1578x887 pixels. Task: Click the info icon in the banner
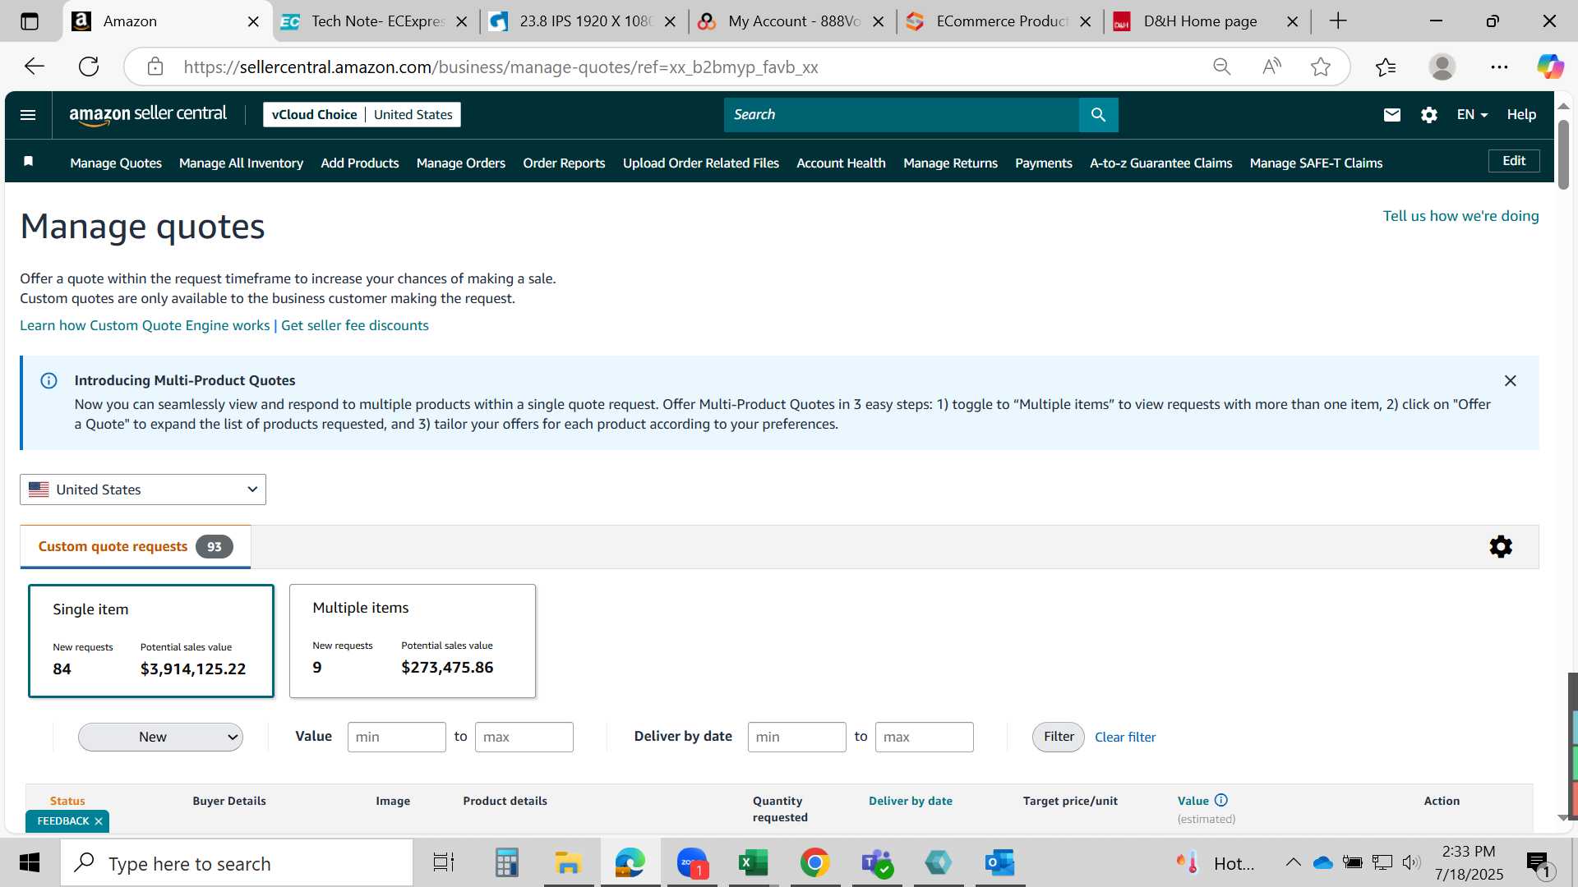(x=48, y=381)
